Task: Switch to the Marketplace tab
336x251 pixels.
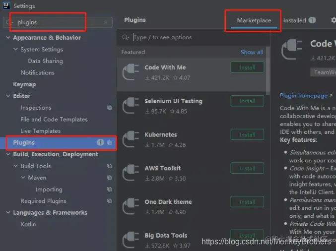Action: pos(254,20)
